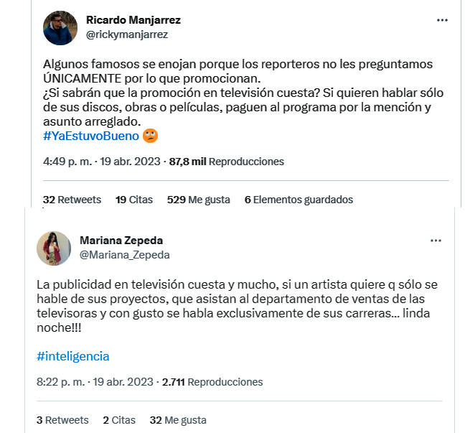Viewport: 465px width, 433px height.
Task: Click Mariana Zepeda's profile picture
Action: click(54, 248)
